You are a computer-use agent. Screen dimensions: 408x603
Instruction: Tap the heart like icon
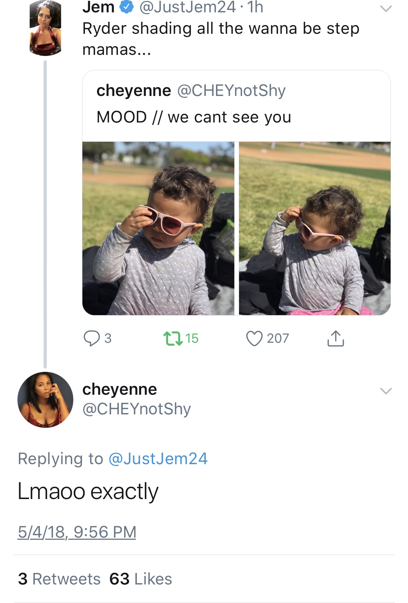[x=254, y=338]
